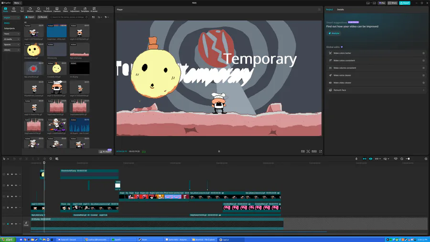Adjust the timeline zoom slider
Viewport: 430px width, 242px height.
point(408,159)
